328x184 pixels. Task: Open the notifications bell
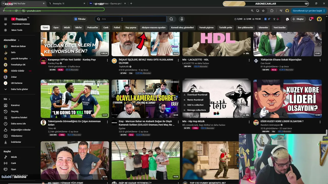coord(311,19)
